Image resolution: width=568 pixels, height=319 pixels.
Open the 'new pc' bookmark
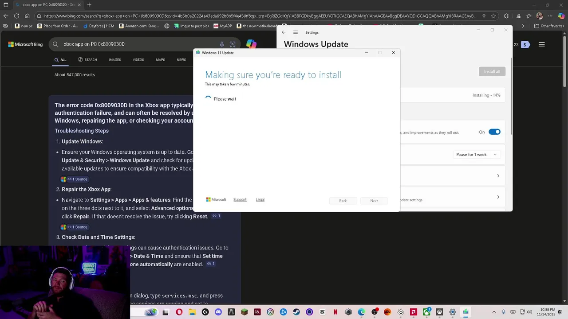coord(24,26)
